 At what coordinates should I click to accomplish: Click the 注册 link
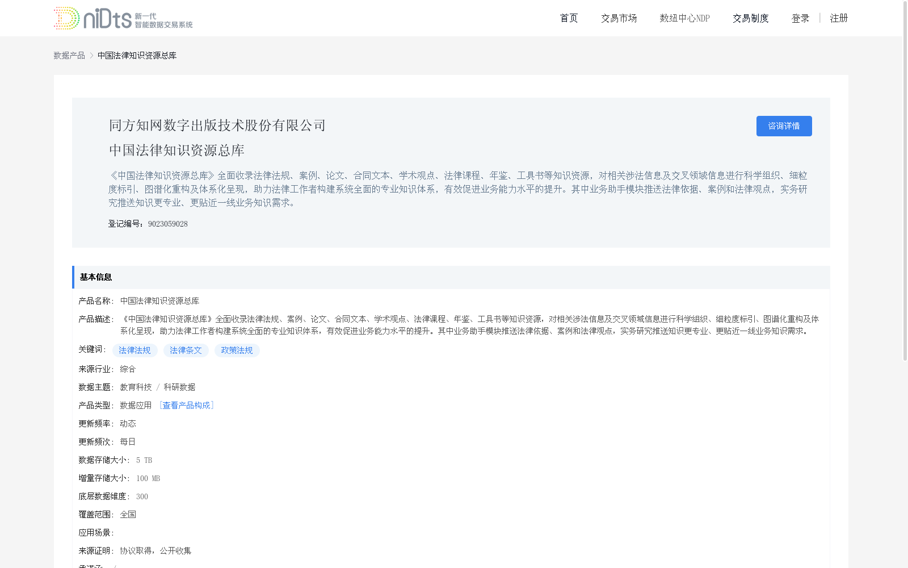839,18
